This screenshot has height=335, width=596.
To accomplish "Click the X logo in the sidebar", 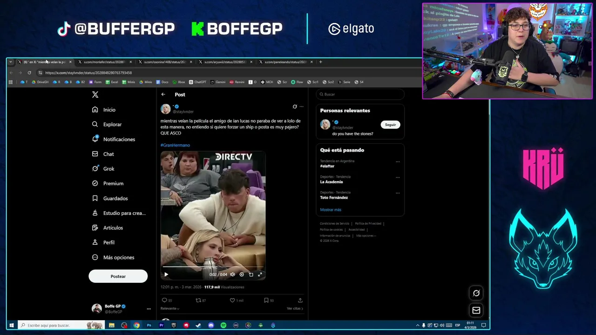I will tap(95, 94).
